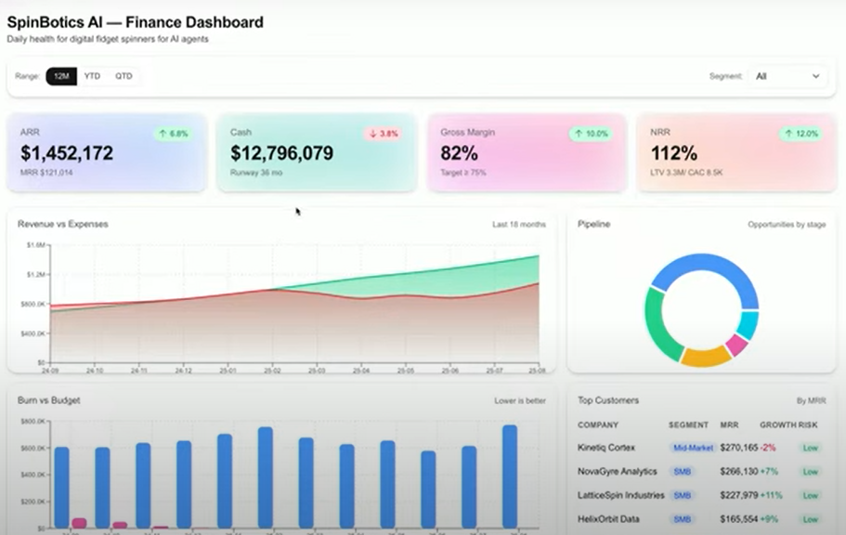Viewport: 846px width, 535px height.
Task: Click the Gross Margin 10.0% up badge
Action: click(591, 134)
